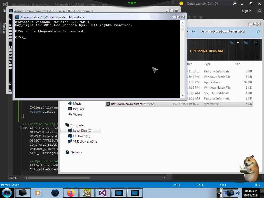The image size is (264, 198).
Task: Select Music in navigation pane
Action: (77, 104)
